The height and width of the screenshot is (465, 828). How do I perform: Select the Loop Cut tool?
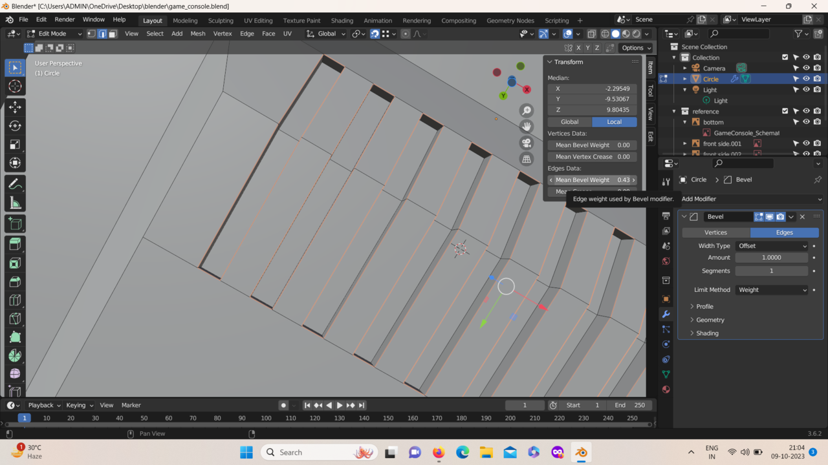15,300
